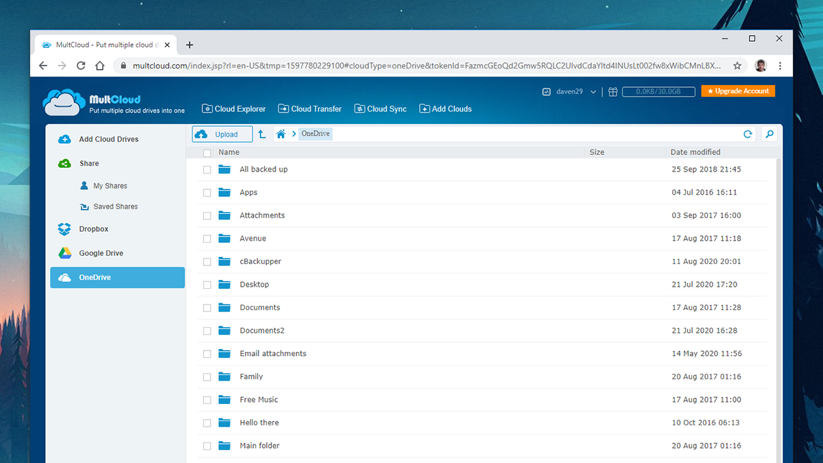
Task: Bookmark this page with the star icon
Action: (737, 66)
